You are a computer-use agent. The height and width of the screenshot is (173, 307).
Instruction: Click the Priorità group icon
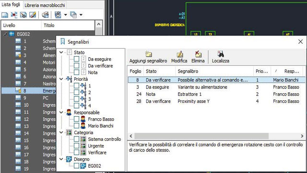pos(69,79)
